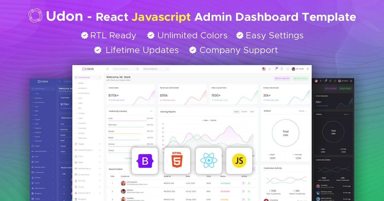Click the delete icon in Christopher's order row
384x201 pixels.
[x=249, y=183]
